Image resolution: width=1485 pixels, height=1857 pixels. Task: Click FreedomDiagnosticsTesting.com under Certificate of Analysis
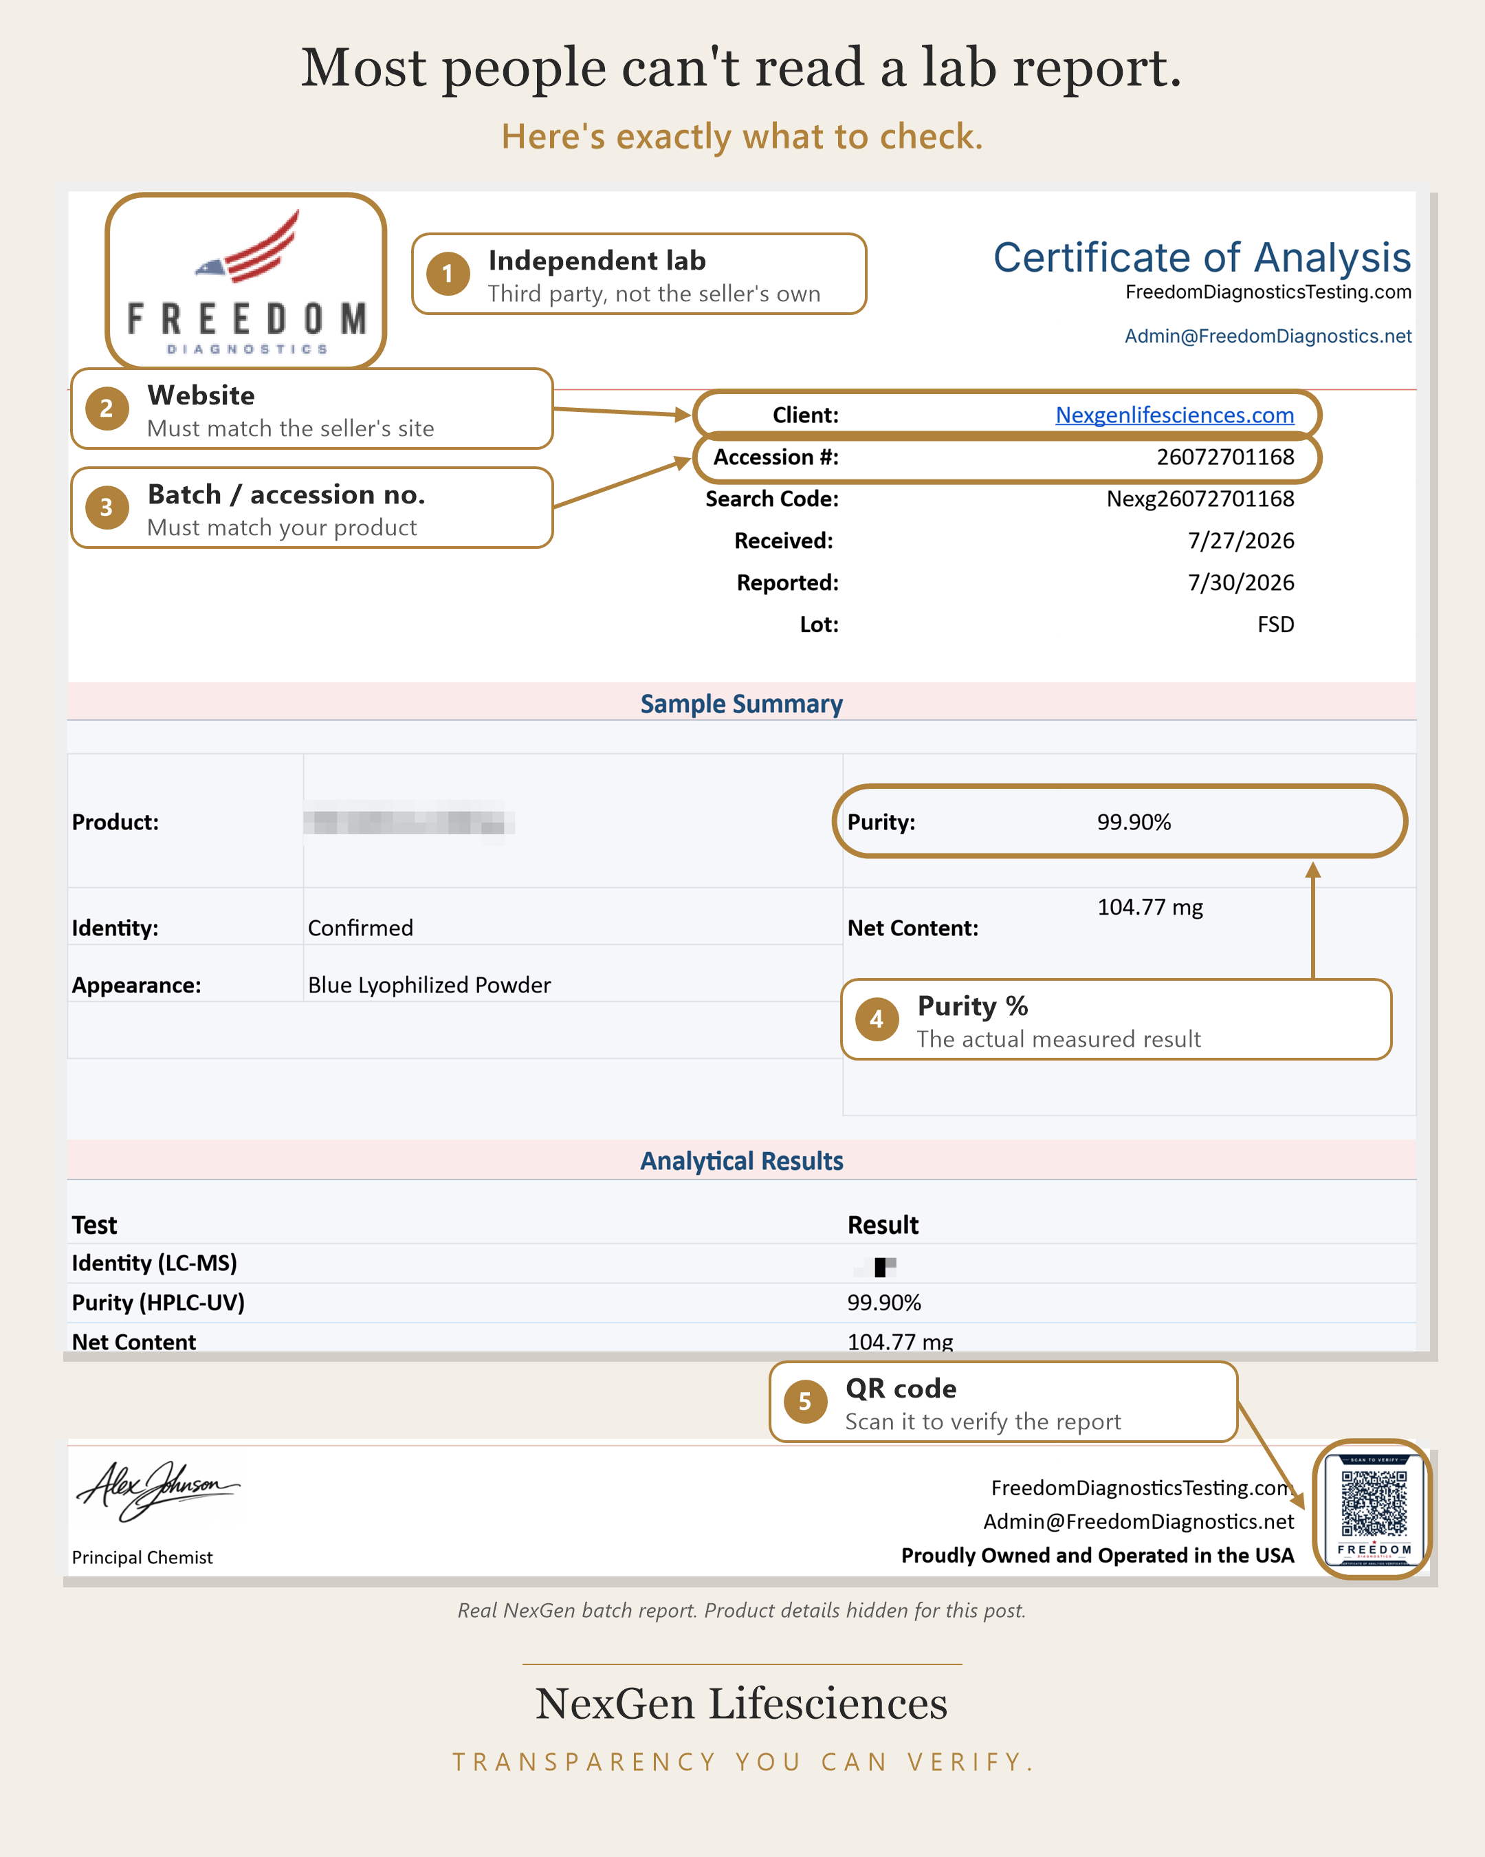coord(1268,292)
